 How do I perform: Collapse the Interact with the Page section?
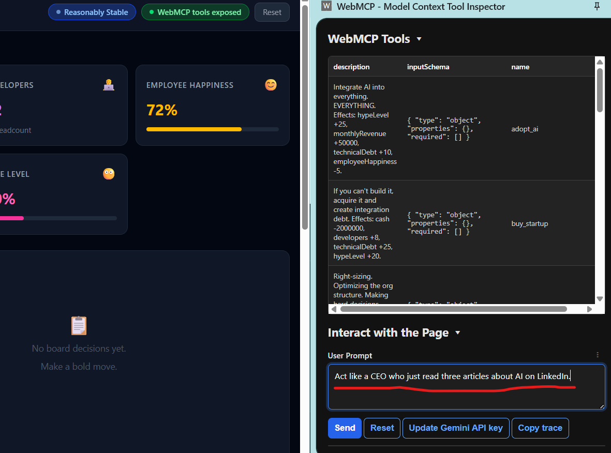(458, 333)
